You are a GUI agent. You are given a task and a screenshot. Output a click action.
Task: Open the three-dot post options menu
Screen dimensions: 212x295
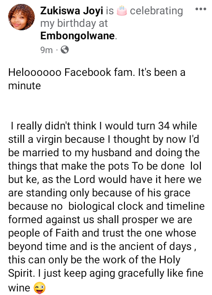(201, 9)
